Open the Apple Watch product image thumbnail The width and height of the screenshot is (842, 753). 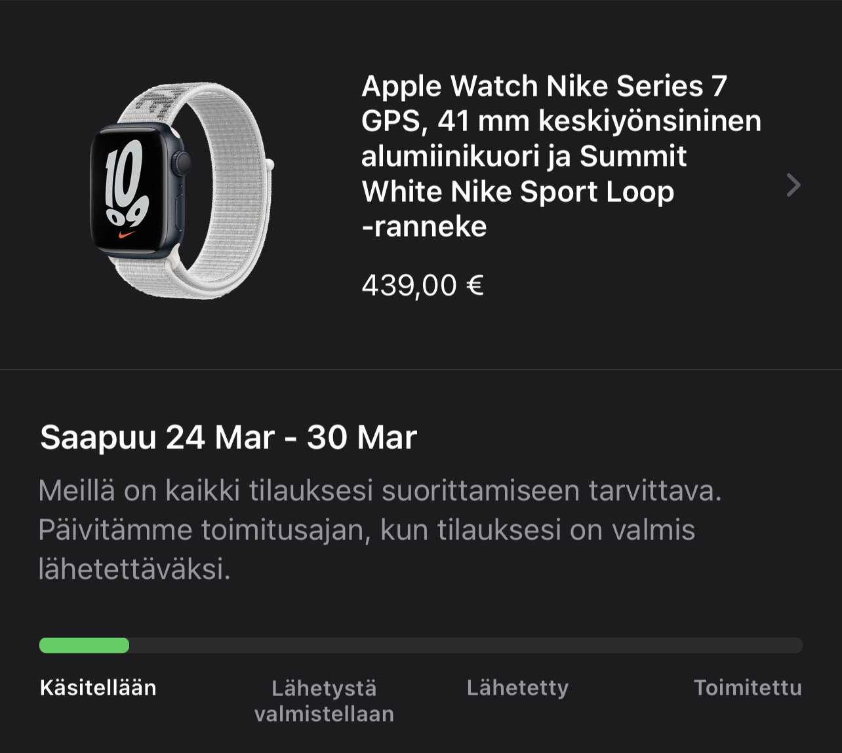[x=182, y=190]
